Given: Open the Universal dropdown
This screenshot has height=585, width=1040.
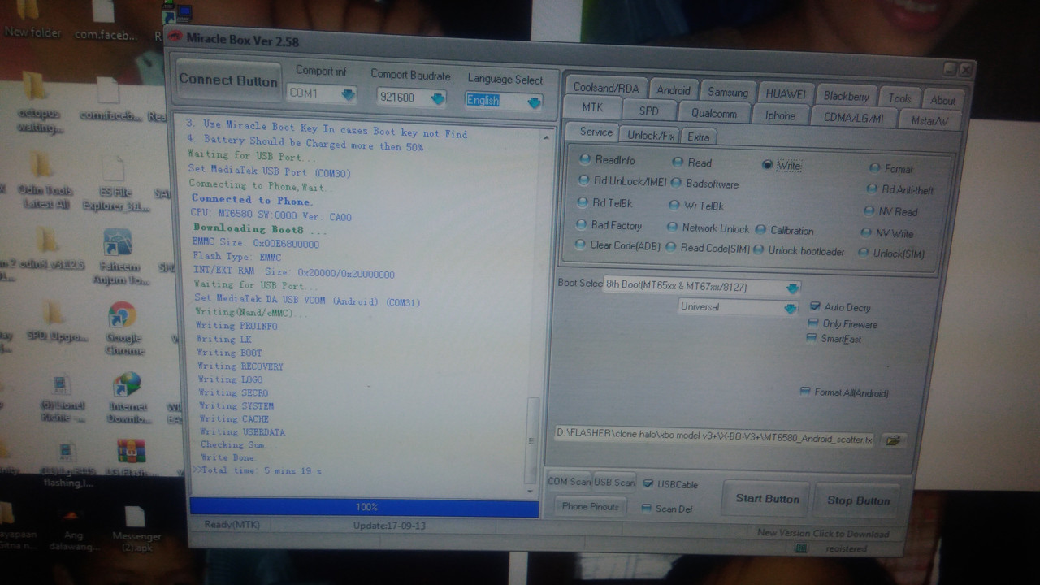Looking at the screenshot, I should (738, 307).
